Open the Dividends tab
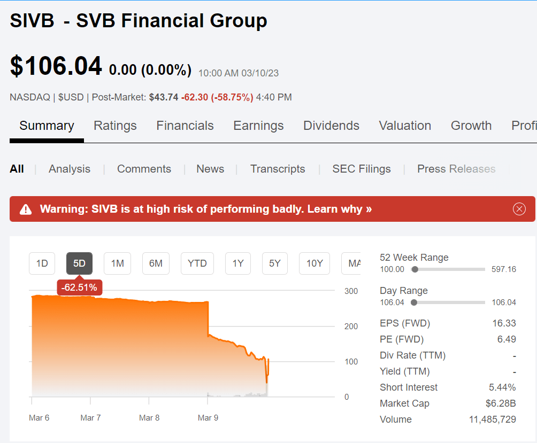The width and height of the screenshot is (537, 443). pos(331,126)
